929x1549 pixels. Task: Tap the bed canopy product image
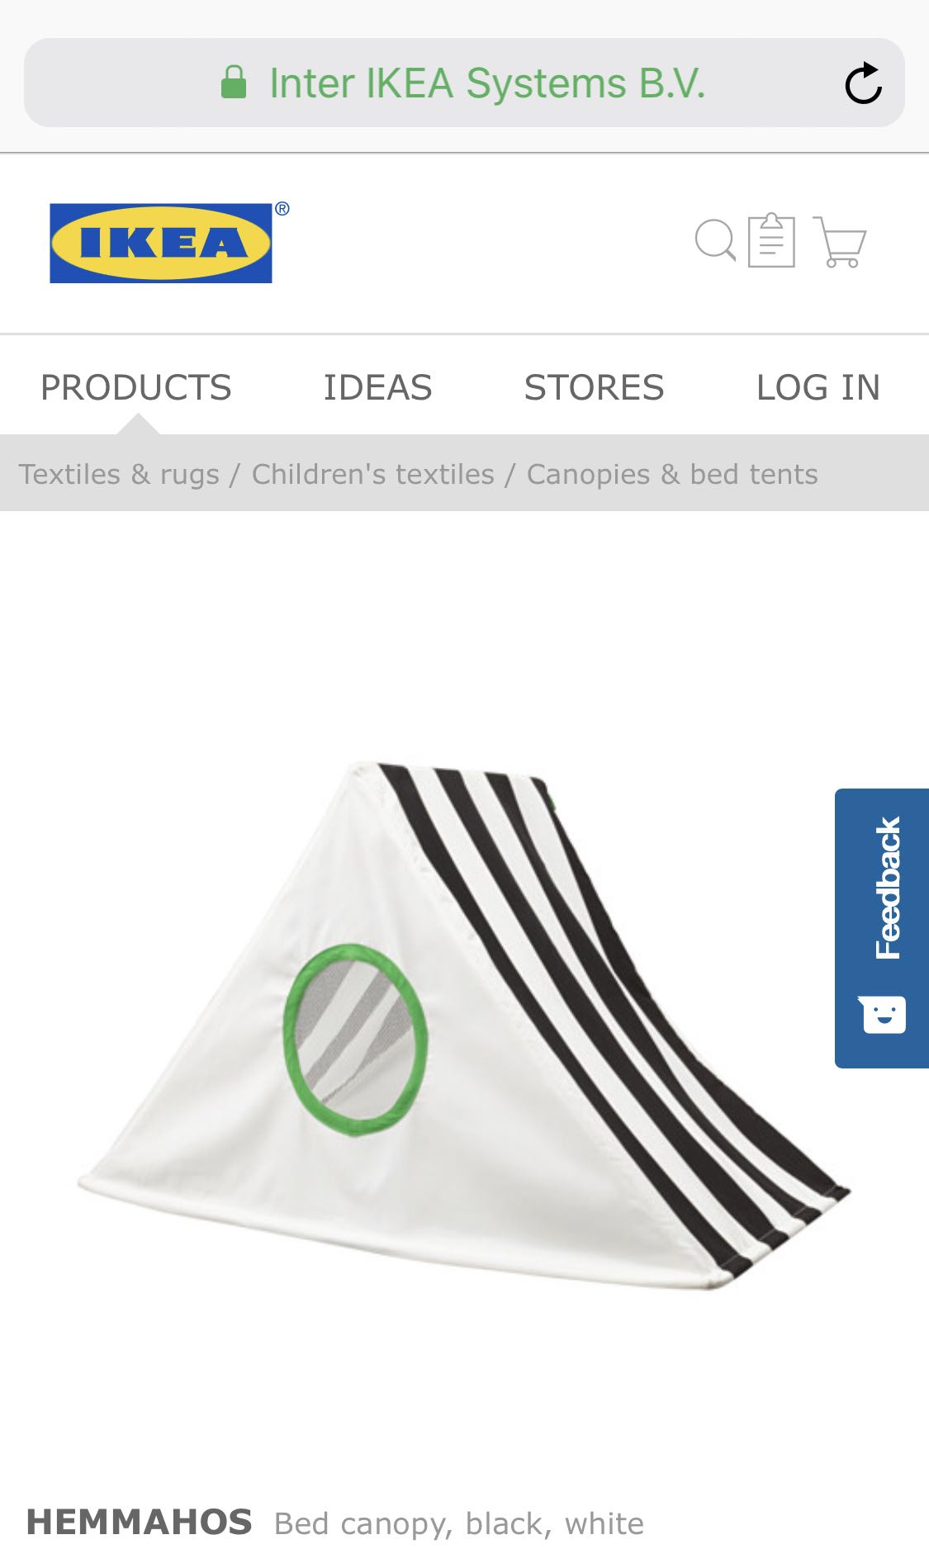coord(464,1026)
